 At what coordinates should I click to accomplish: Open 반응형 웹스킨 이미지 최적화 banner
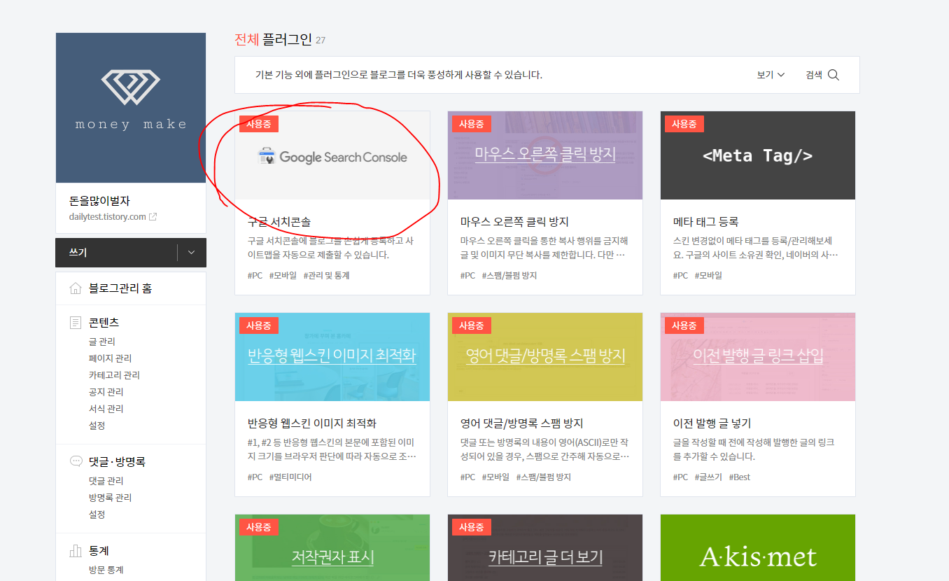332,357
